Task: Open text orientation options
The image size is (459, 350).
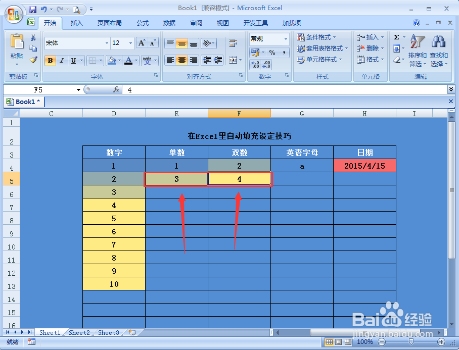Action: 208,43
